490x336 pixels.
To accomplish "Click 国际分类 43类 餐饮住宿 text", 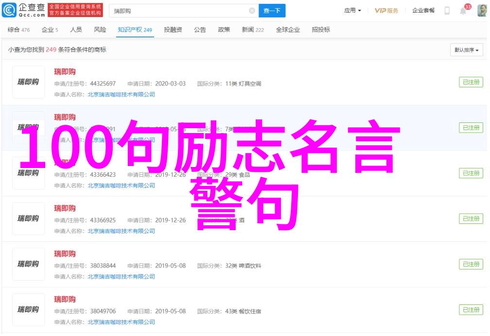I will point(229,312).
